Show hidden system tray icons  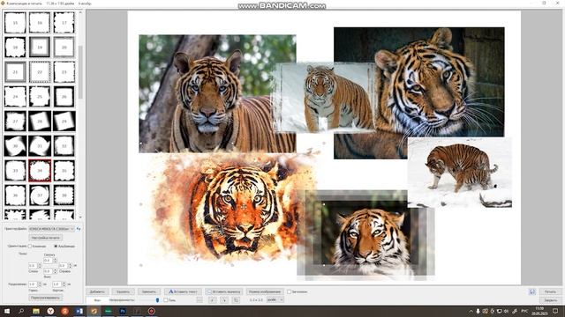[471, 311]
